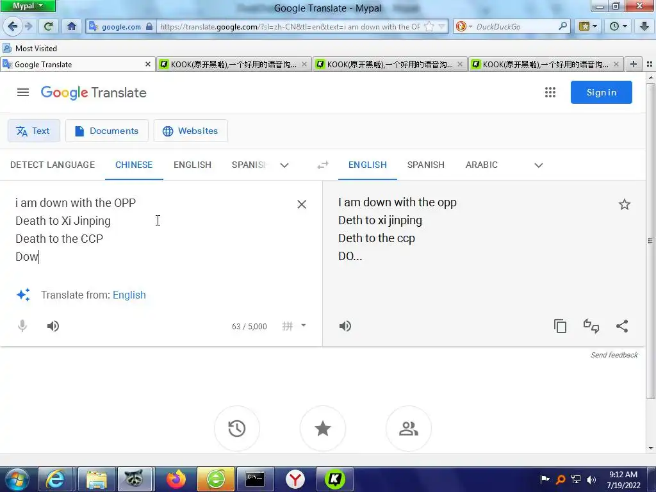Screen dimensions: 656x492
Task: Expand more source languages chevron
Action: [x=284, y=165]
